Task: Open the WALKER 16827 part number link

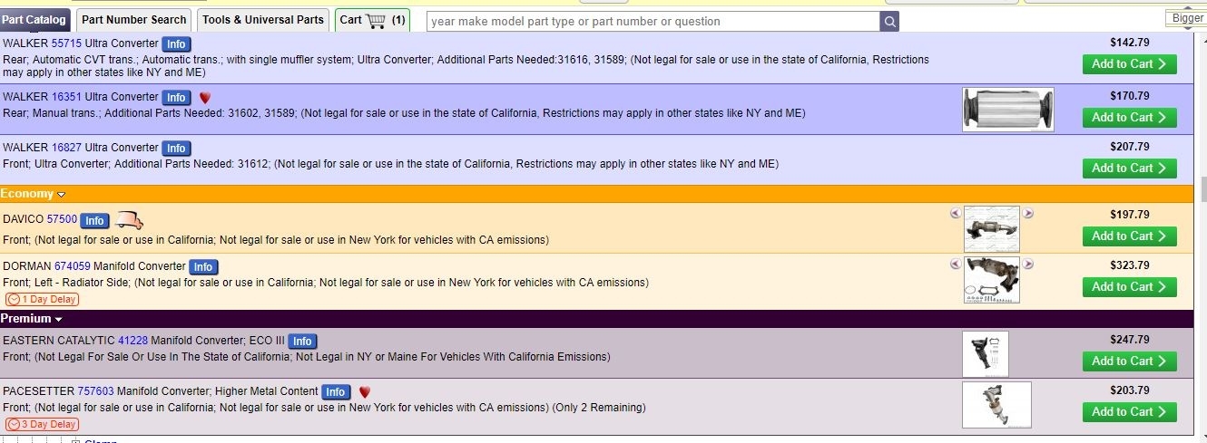Action: click(x=66, y=148)
